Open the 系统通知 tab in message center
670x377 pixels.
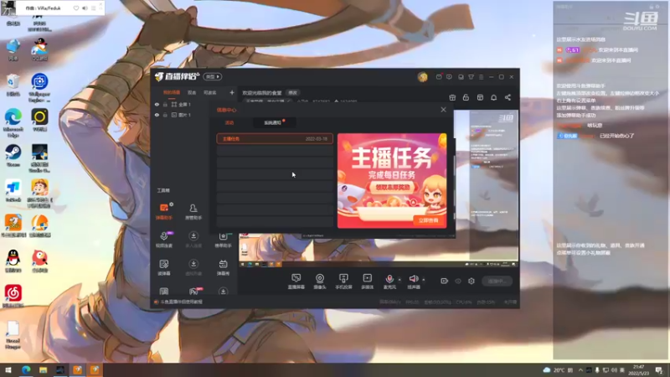(x=273, y=122)
